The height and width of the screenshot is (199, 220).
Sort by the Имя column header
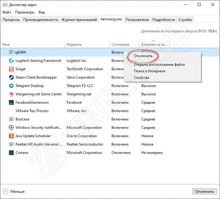[33, 44]
